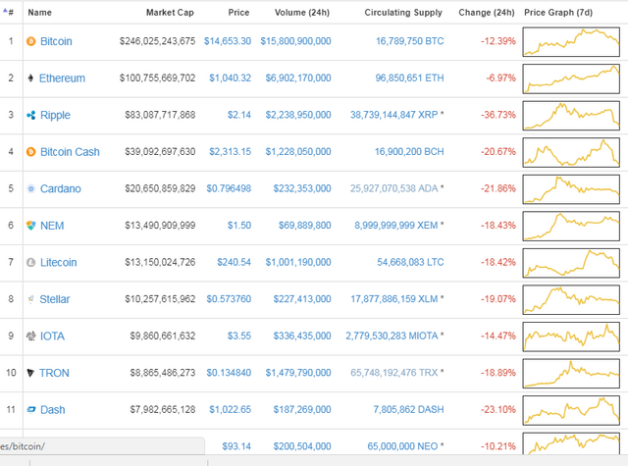628x466 pixels.
Task: Click Litecoin price $240.54
Action: click(x=234, y=262)
